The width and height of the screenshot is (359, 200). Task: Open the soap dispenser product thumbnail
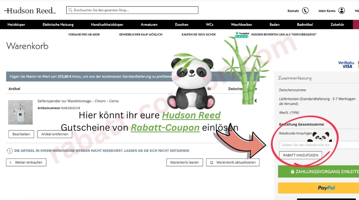[x=20, y=112]
